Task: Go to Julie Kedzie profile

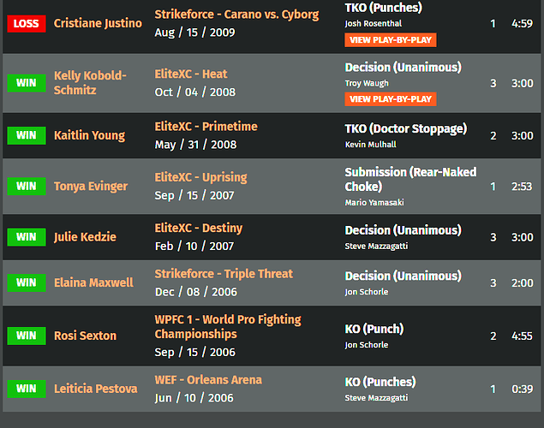Action: (x=85, y=236)
